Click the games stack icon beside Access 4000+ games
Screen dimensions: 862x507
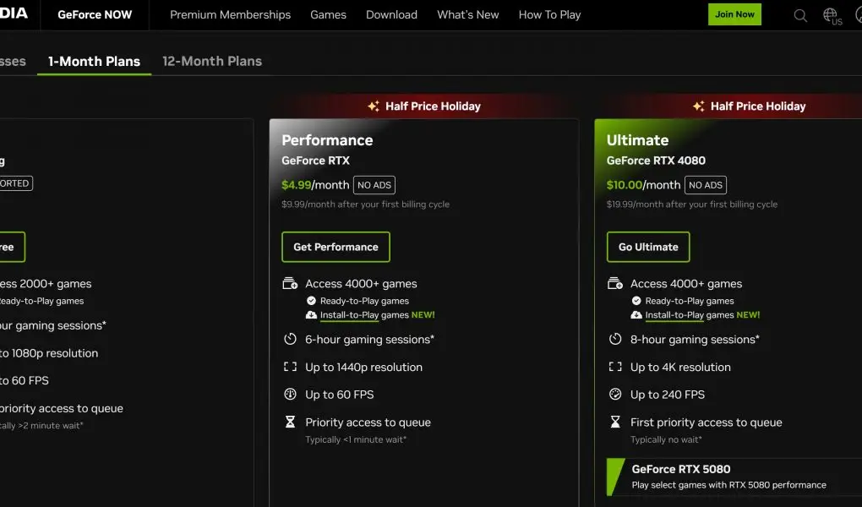(x=288, y=283)
